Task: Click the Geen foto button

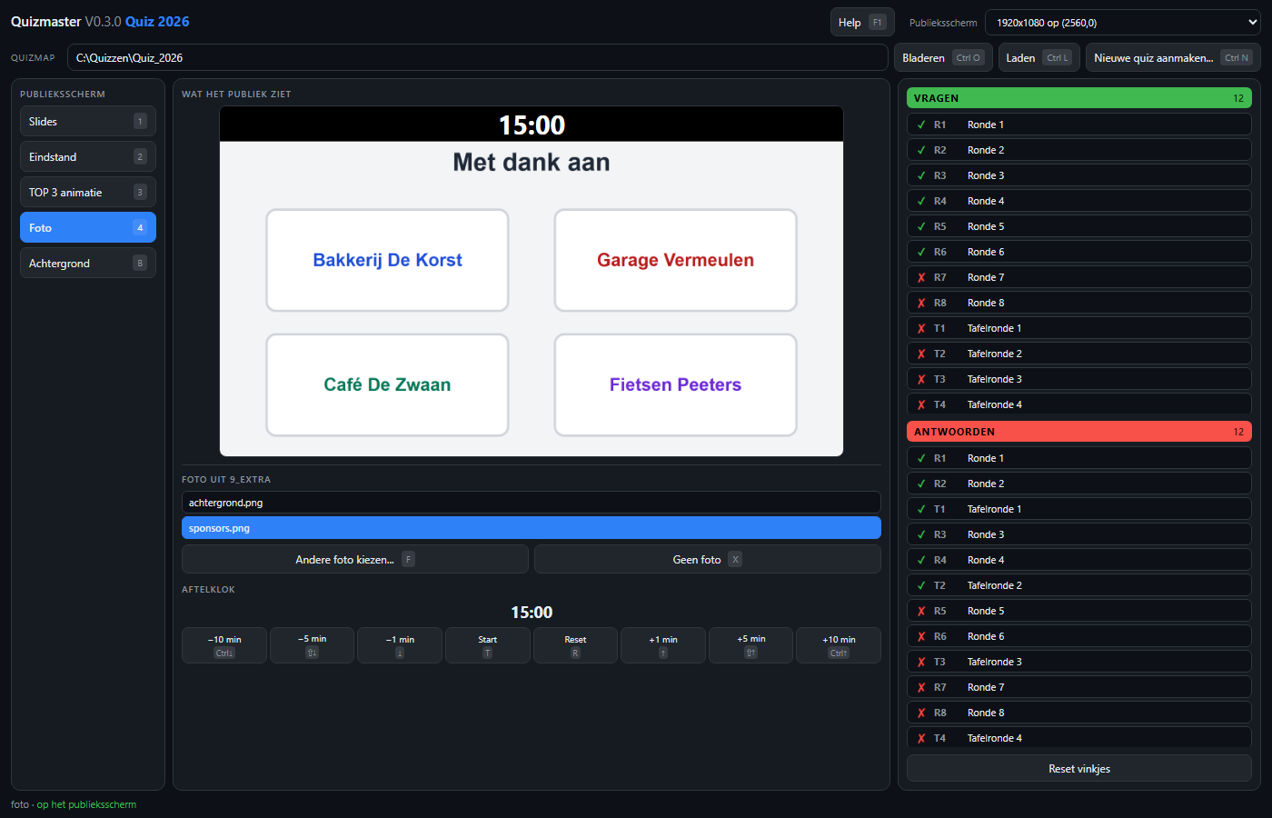Action: coord(708,559)
